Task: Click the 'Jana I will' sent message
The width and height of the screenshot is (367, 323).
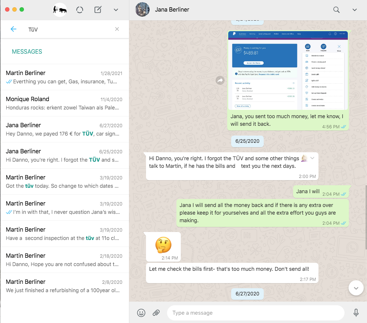Action: click(321, 192)
